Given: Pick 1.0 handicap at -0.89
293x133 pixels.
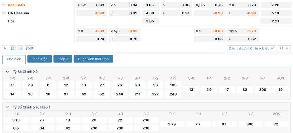Looking at the screenshot, I should click(92, 31).
